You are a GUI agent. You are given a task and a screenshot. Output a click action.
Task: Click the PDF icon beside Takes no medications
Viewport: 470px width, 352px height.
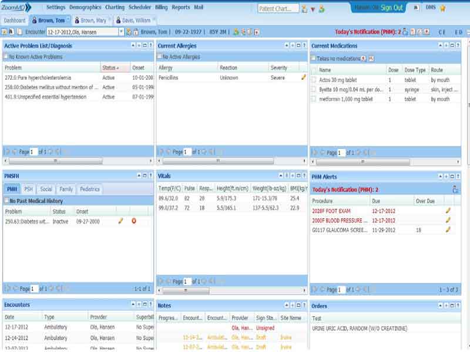(x=371, y=59)
